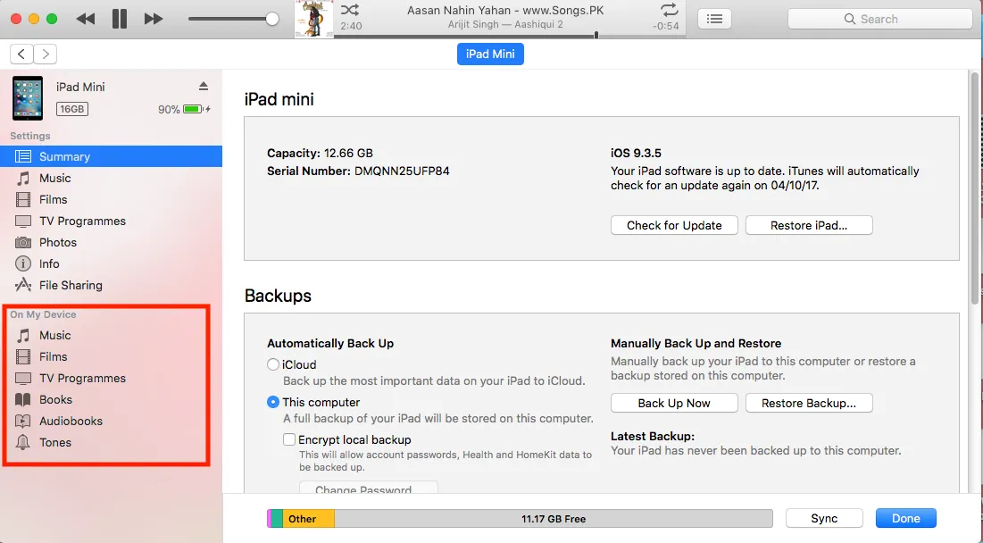Viewport: 983px width, 543px height.
Task: Open Info settings
Action: click(x=111, y=263)
